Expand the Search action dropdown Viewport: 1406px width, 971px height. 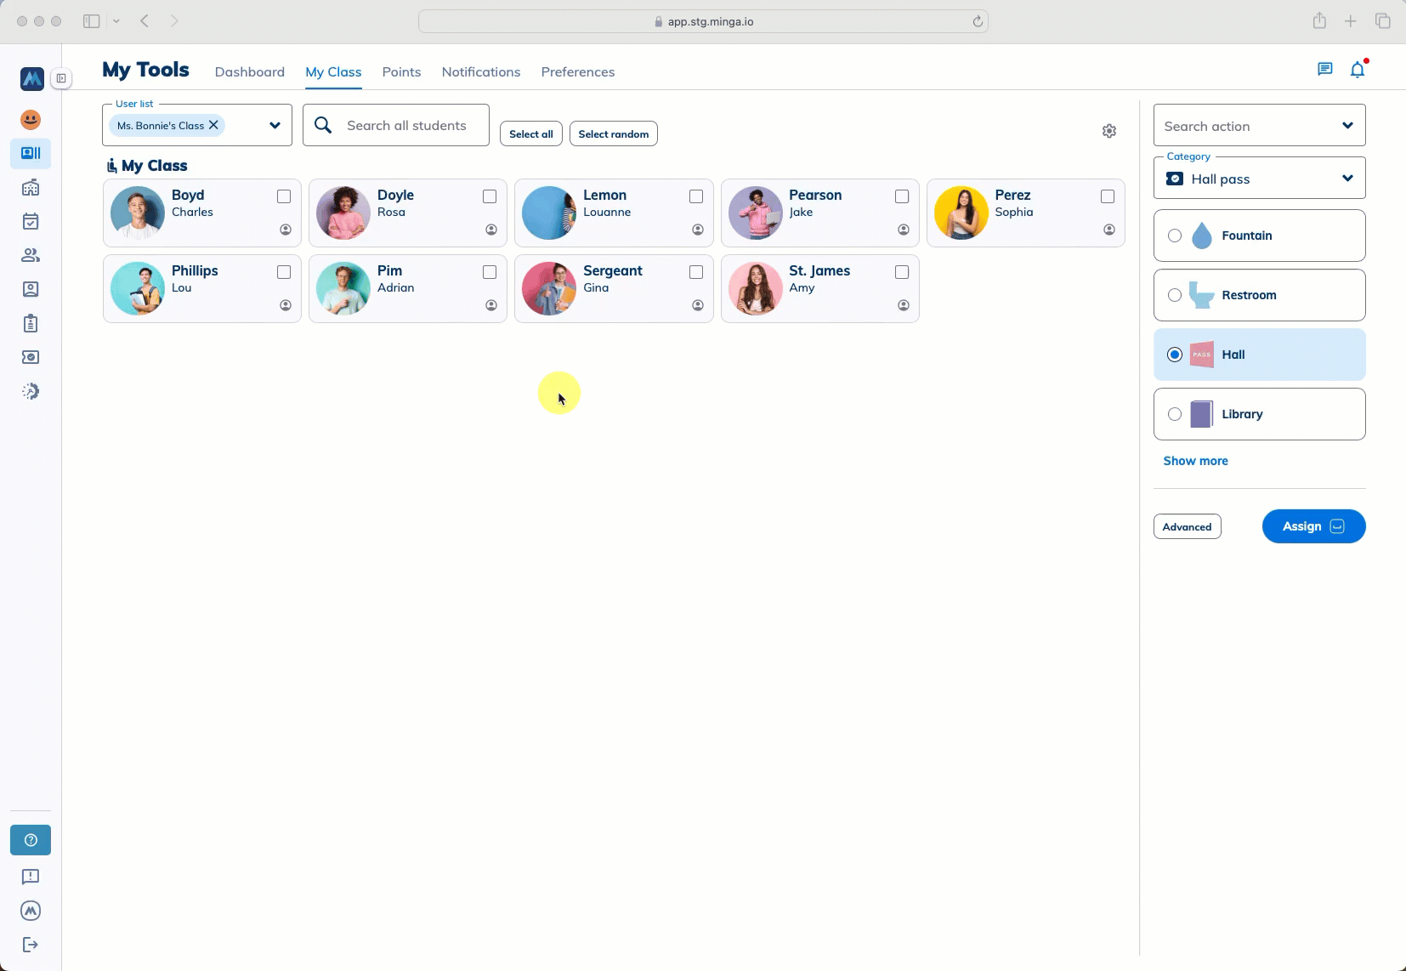1346,126
